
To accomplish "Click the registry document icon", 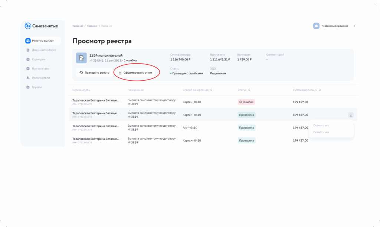I will [81, 58].
